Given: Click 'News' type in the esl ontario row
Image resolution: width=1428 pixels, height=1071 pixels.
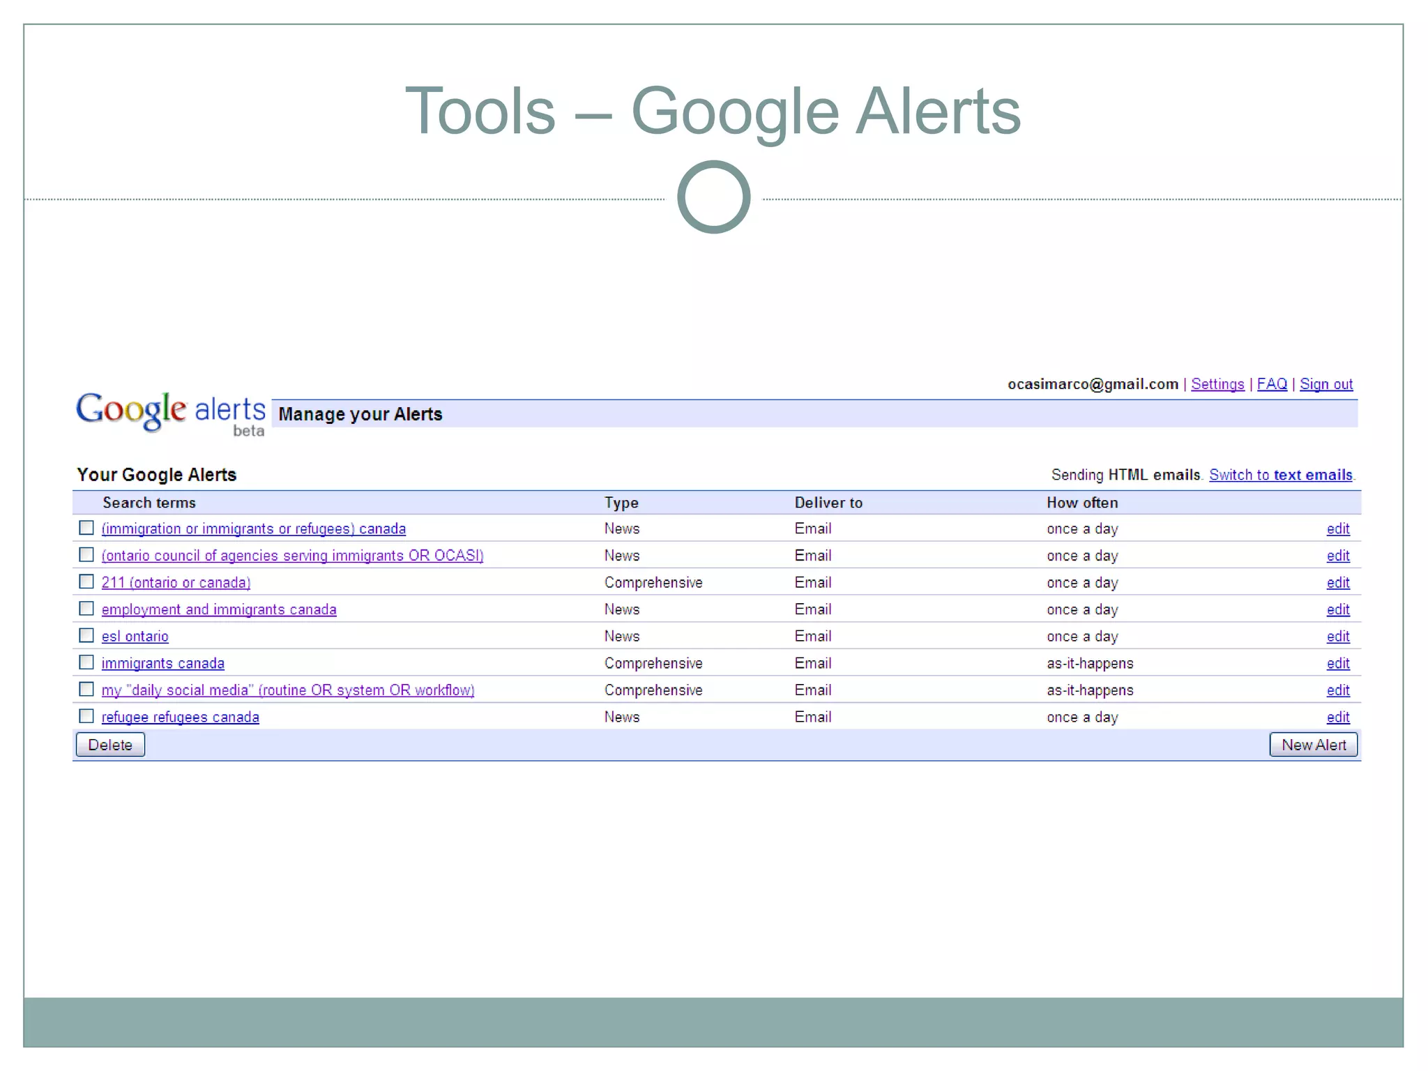Looking at the screenshot, I should click(622, 637).
